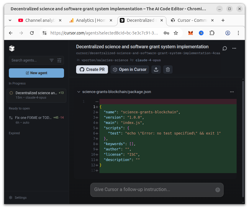This screenshot has height=209, width=249.
Task: Open the blue IQ extension icon
Action: [201, 33]
